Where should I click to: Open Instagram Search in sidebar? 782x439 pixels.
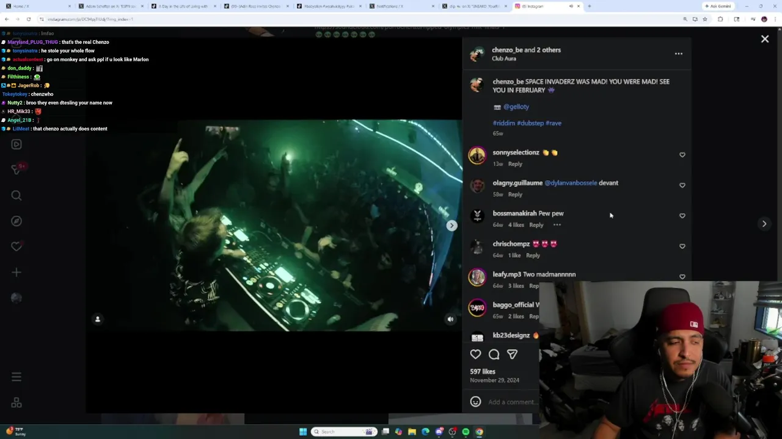(x=16, y=196)
